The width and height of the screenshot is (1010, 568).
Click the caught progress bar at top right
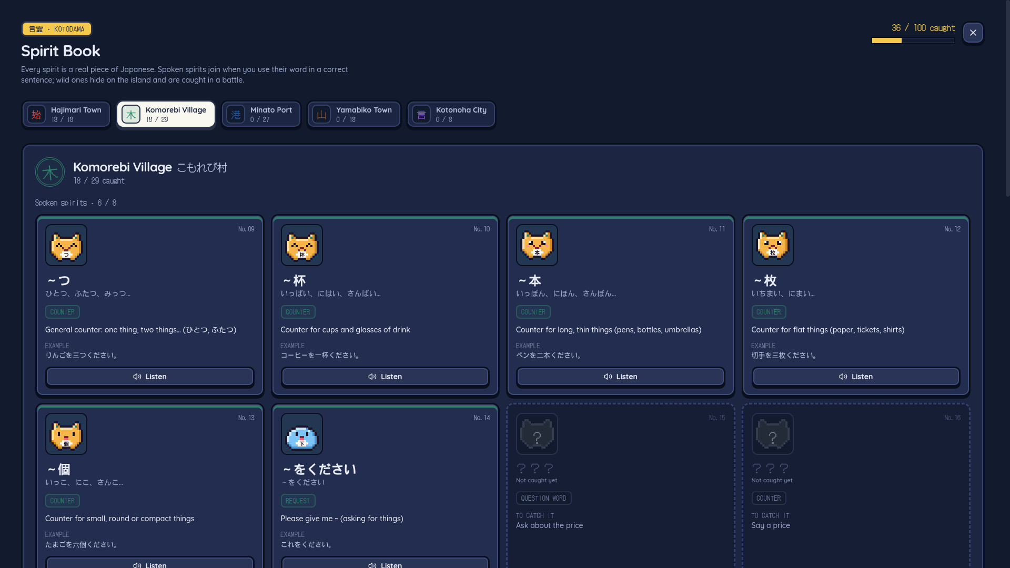(x=913, y=40)
